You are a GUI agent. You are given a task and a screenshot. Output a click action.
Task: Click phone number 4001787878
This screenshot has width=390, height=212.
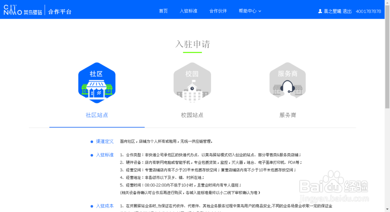pos(369,11)
